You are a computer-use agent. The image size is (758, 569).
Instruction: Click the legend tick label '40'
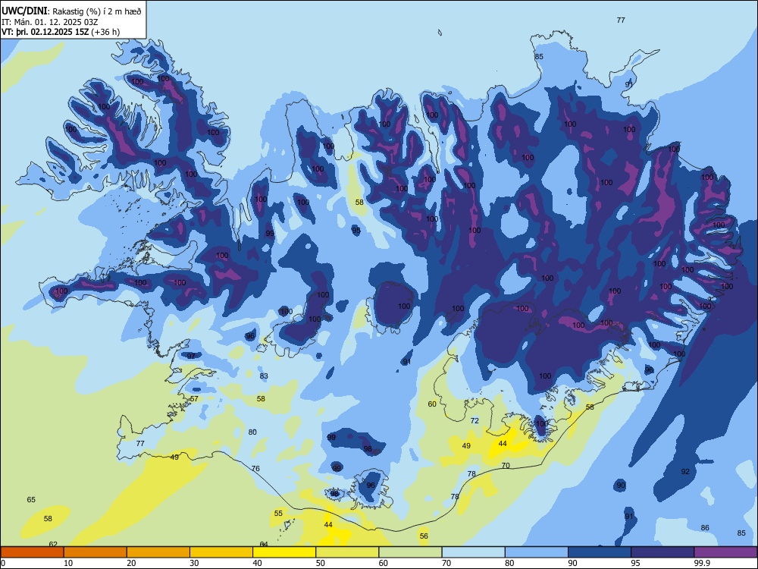click(257, 563)
